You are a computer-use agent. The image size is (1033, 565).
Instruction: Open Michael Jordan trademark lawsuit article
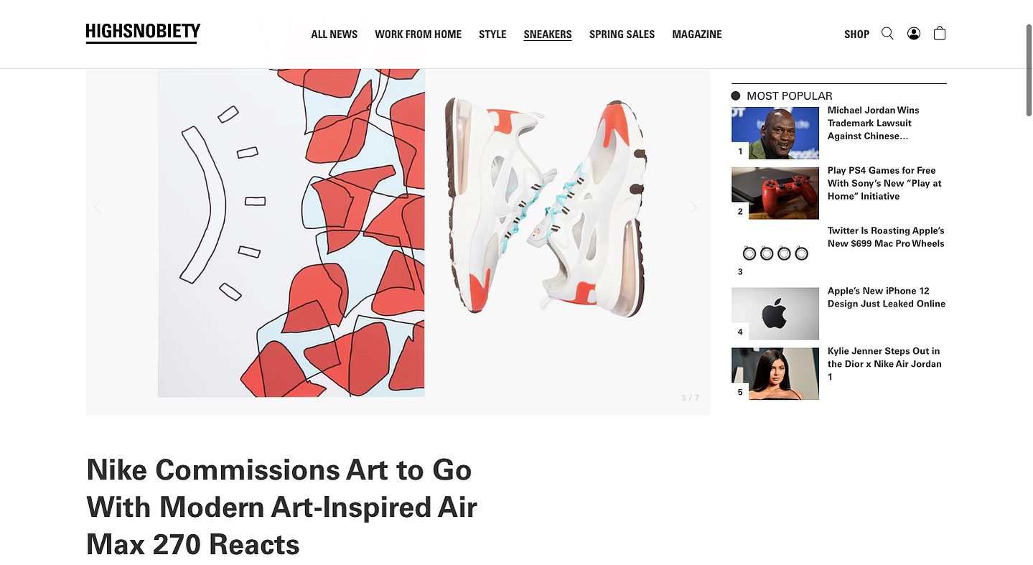873,123
